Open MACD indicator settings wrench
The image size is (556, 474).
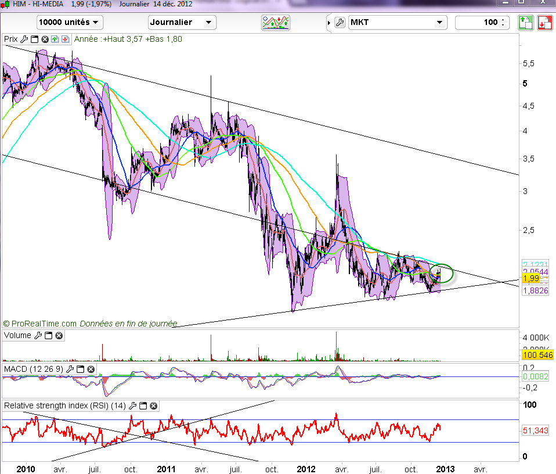point(70,369)
